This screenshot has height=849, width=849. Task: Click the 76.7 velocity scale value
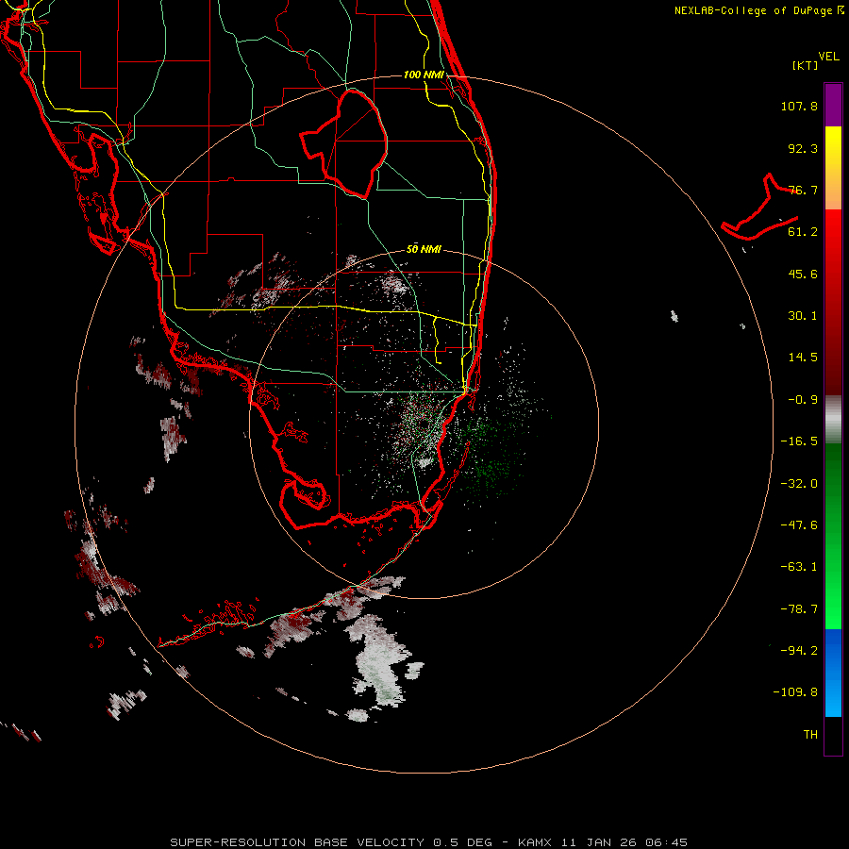[x=803, y=190]
